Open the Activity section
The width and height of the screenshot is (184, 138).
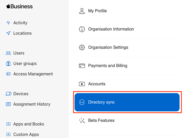tap(20, 23)
